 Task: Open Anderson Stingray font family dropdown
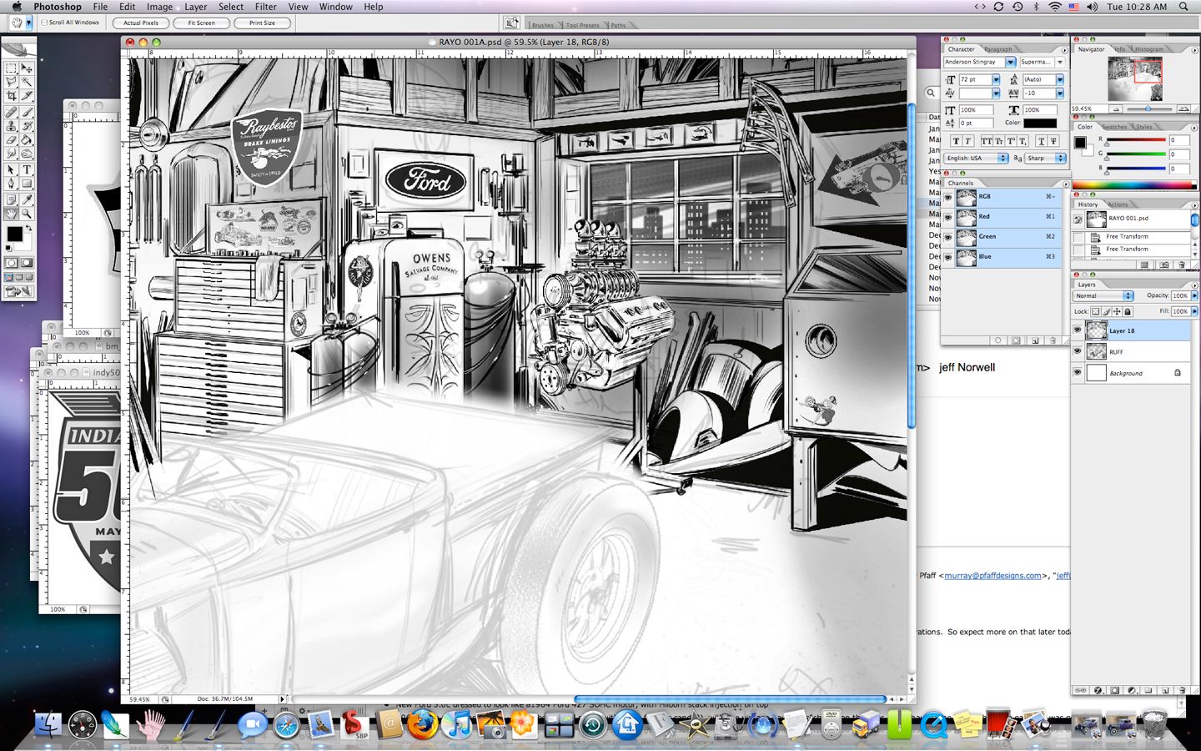pyautogui.click(x=1010, y=62)
